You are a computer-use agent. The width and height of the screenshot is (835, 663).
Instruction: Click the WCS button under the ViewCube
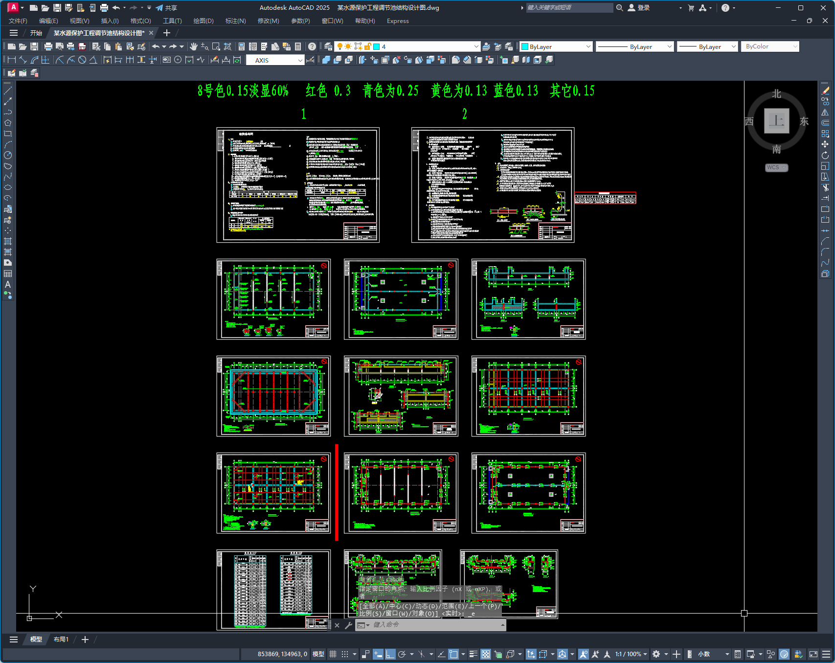(776, 167)
